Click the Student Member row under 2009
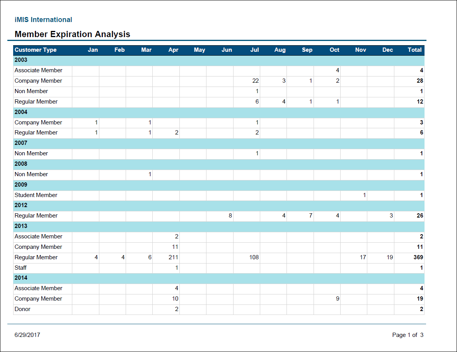Image resolution: width=457 pixels, height=352 pixels. click(36, 195)
